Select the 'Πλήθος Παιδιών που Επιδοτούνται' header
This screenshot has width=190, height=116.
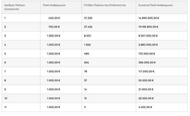[x=101, y=5]
